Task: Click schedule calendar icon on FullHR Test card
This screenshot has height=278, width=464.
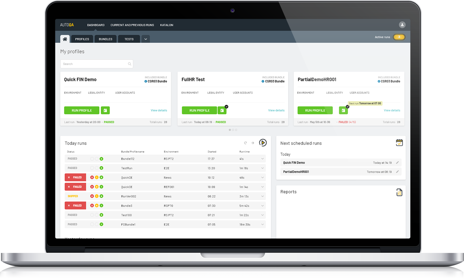Action: tap(222, 110)
